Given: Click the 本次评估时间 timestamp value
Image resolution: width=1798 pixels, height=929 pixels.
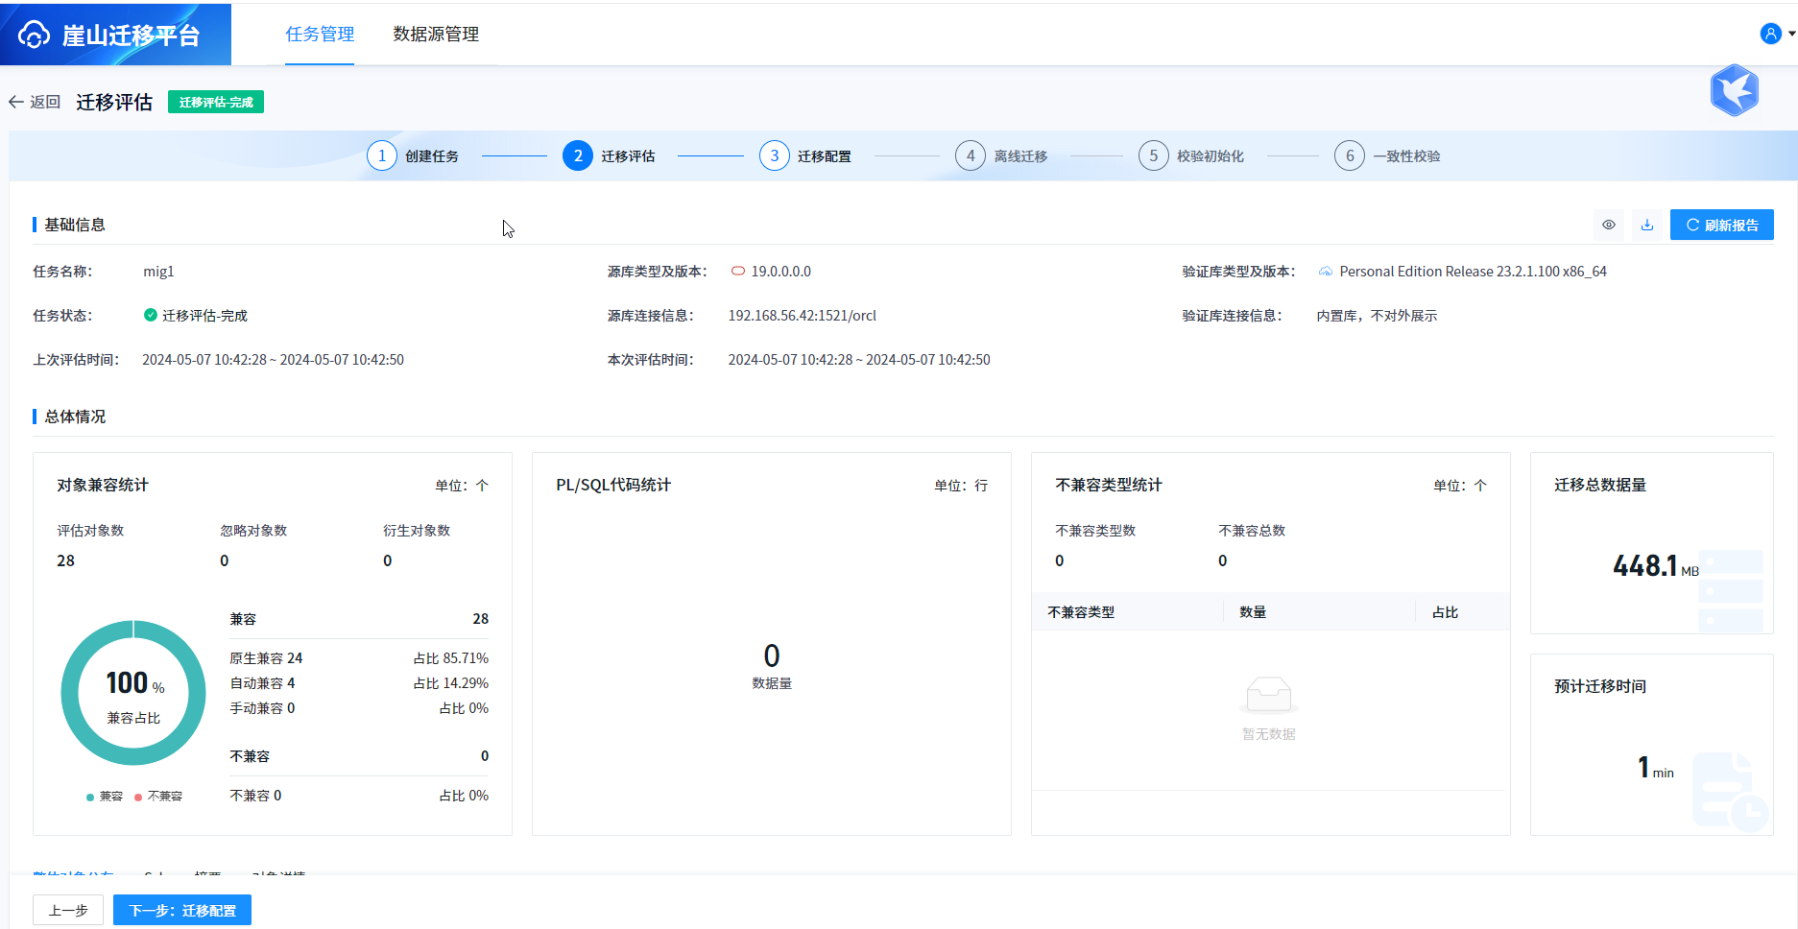Looking at the screenshot, I should (x=859, y=360).
